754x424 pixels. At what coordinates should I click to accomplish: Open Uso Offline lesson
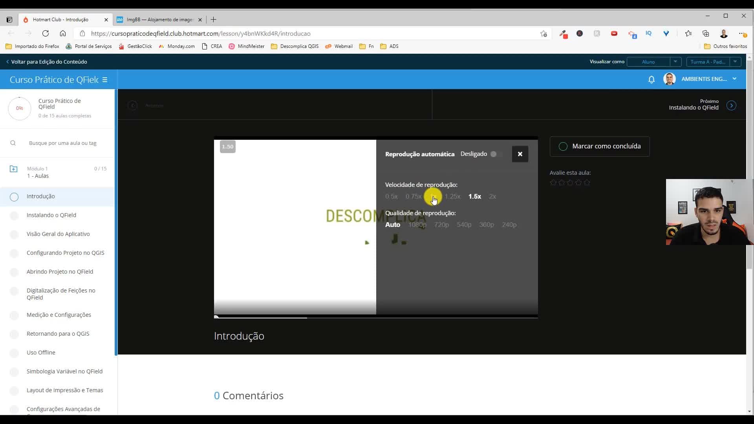click(41, 353)
